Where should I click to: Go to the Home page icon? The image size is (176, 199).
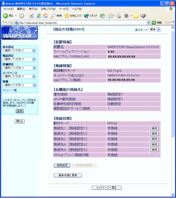click(45, 16)
